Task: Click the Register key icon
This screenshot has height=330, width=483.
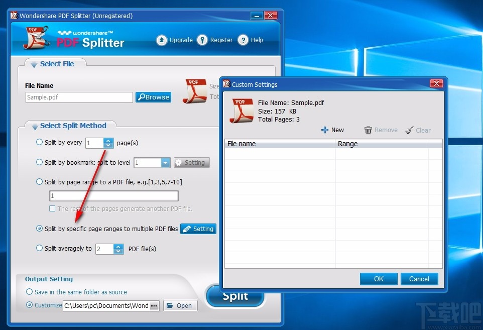Action: click(202, 40)
